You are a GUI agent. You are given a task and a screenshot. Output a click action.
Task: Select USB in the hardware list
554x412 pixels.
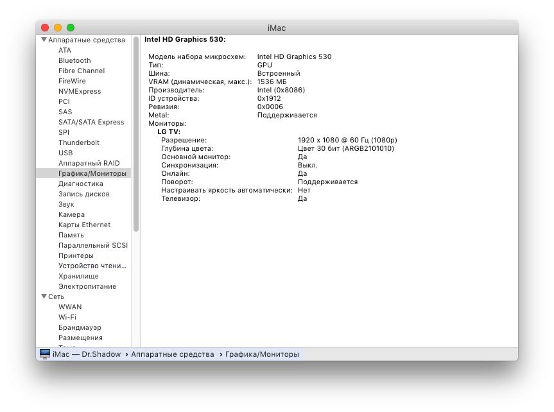(65, 153)
